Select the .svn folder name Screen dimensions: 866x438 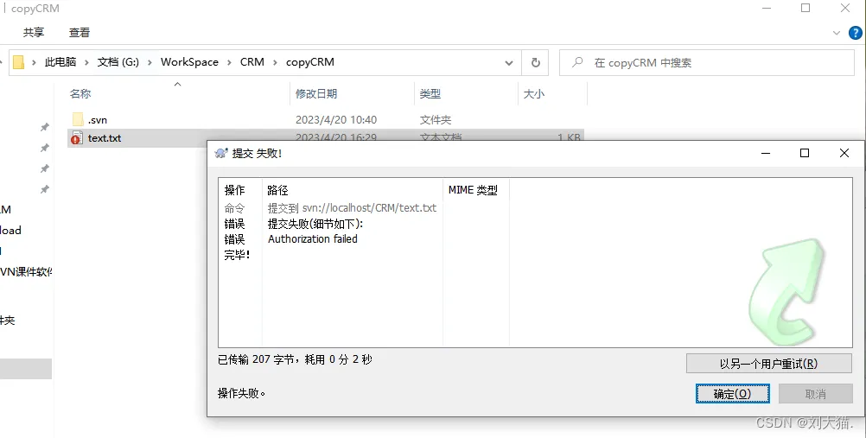[x=97, y=120]
